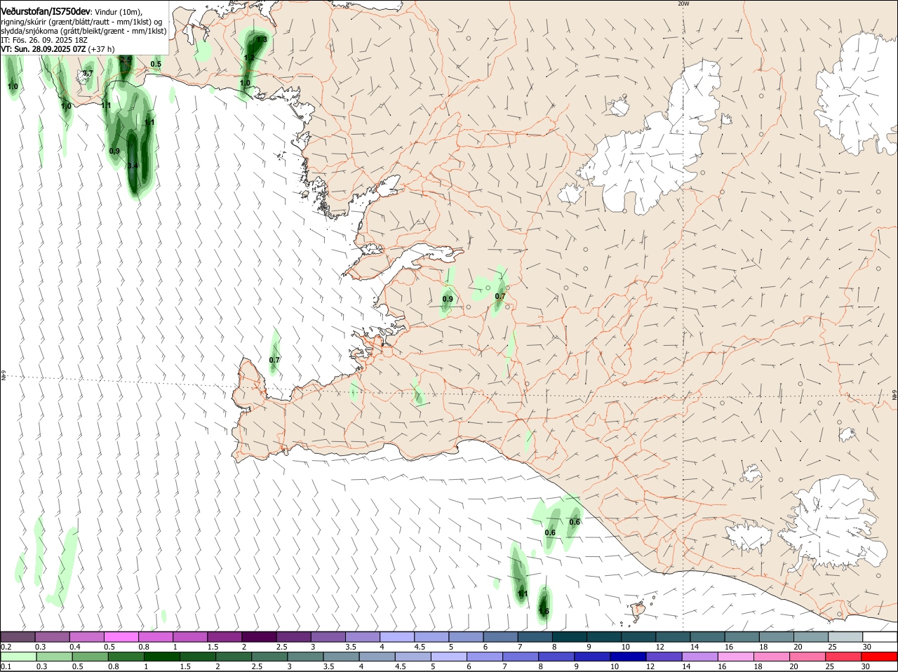
Task: Pick the dark teal upper swatch between 8 and 9
Action: [x=569, y=637]
